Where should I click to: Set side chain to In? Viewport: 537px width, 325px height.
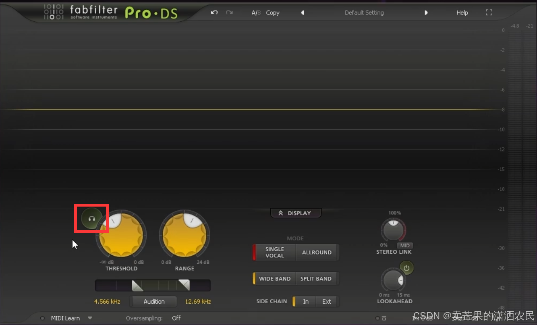[305, 302]
